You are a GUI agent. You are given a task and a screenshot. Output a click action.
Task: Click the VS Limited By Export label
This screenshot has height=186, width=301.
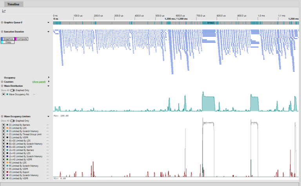19,172
